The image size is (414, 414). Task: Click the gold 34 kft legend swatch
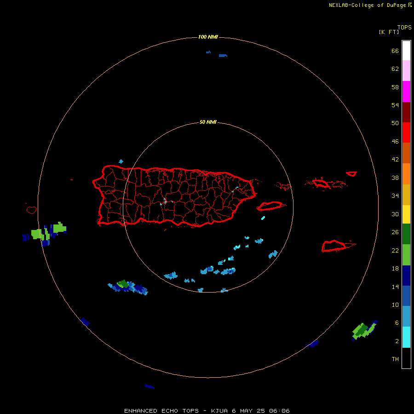(406, 195)
